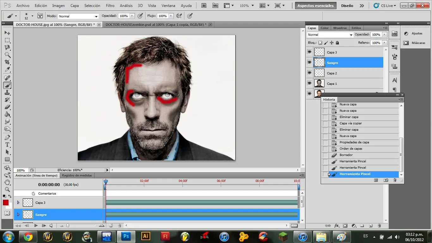Open the layer blend mode dropdown
The width and height of the screenshot is (432, 243).
pyautogui.click(x=330, y=35)
